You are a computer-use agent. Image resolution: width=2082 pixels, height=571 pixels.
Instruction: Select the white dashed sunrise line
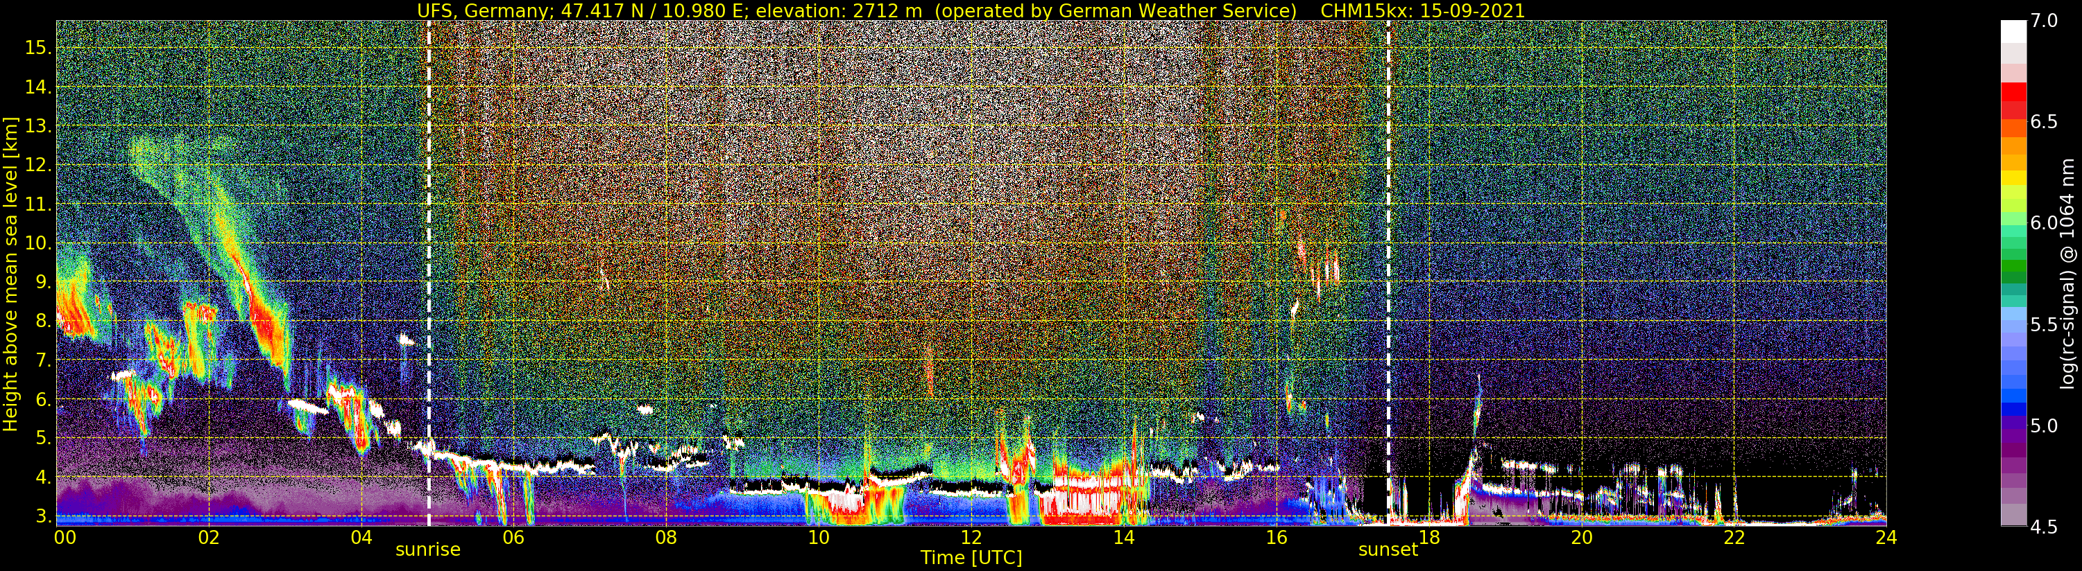[x=428, y=273]
